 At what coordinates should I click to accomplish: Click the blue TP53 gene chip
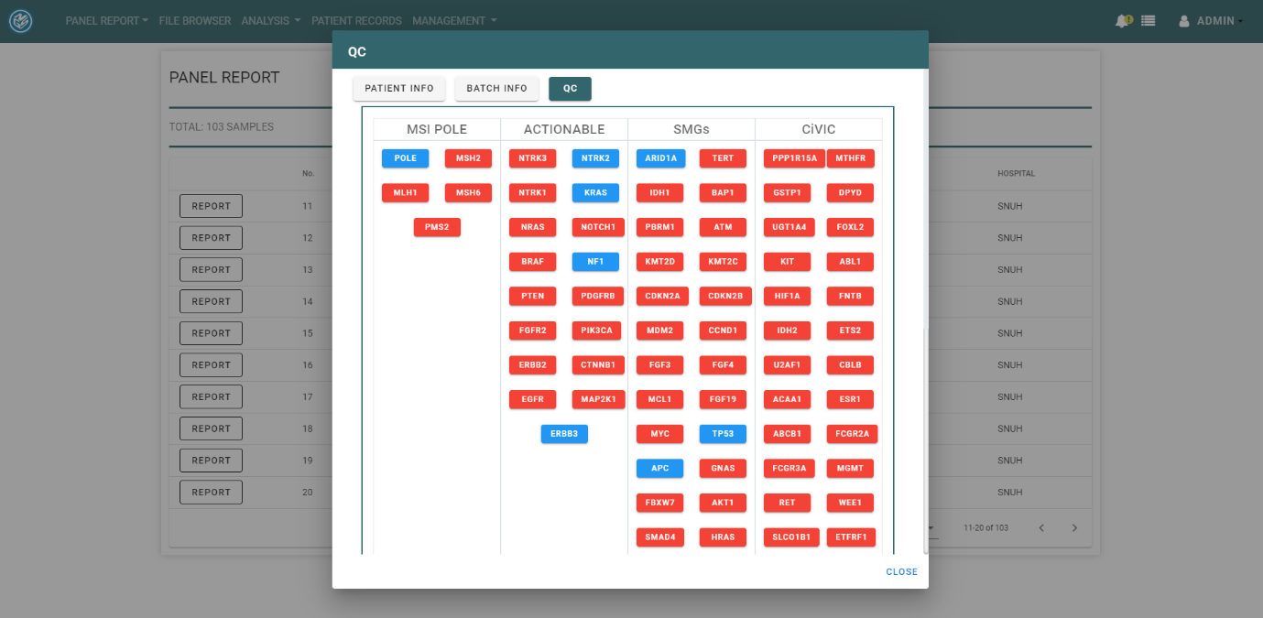723,434
